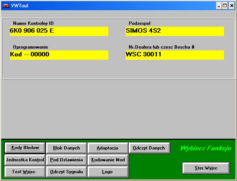Click the Odczyt Sygnalu button
The height and width of the screenshot is (181, 237).
click(x=66, y=172)
